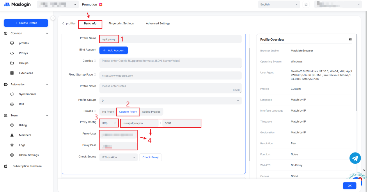The image size is (367, 192).
Task: Click the Profile Overview list icon
Action: pos(350,40)
